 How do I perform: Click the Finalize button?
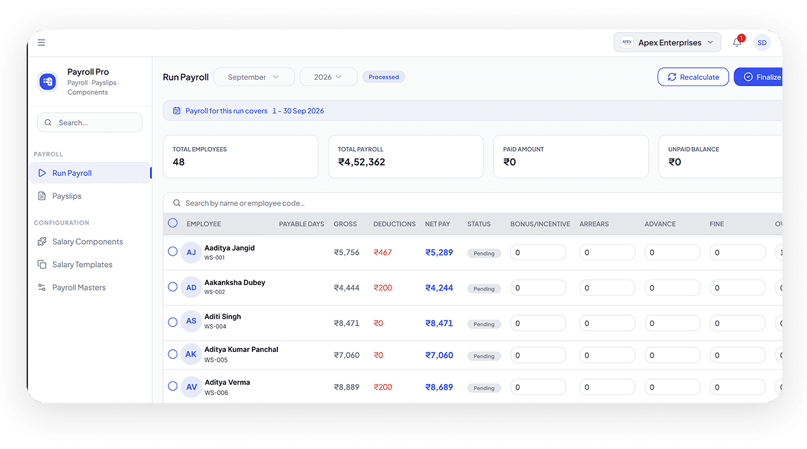(x=758, y=77)
